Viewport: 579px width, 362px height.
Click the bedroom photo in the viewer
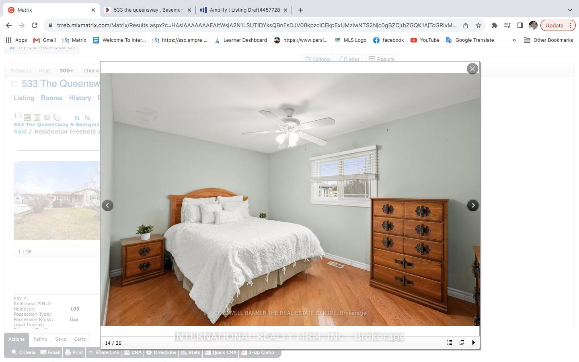tap(290, 199)
